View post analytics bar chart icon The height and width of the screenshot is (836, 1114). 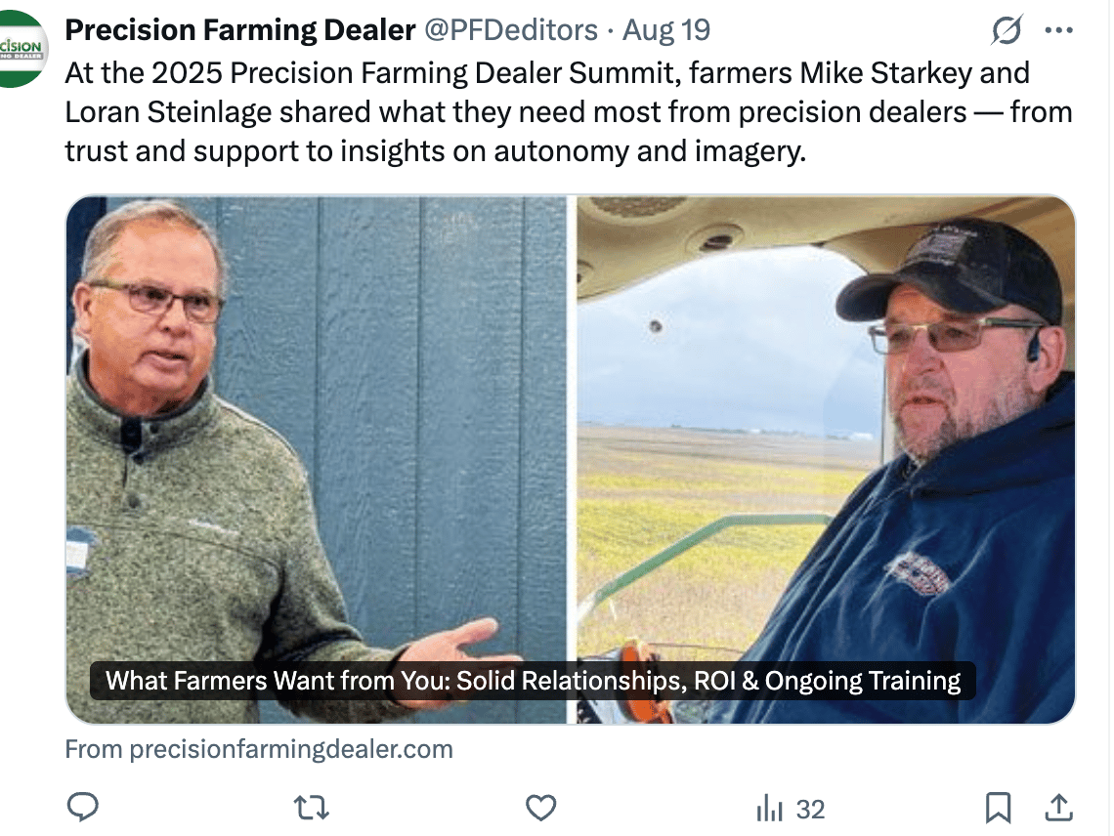(769, 809)
